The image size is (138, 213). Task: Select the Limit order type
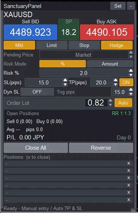point(51,45)
